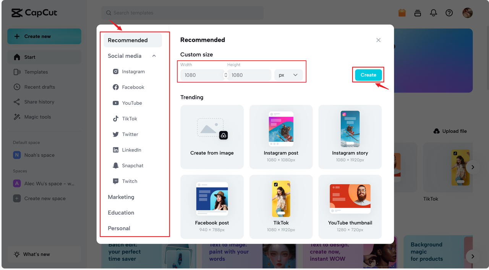Click the Snapchat ghost icon in list
The image size is (489, 270).
(x=115, y=166)
